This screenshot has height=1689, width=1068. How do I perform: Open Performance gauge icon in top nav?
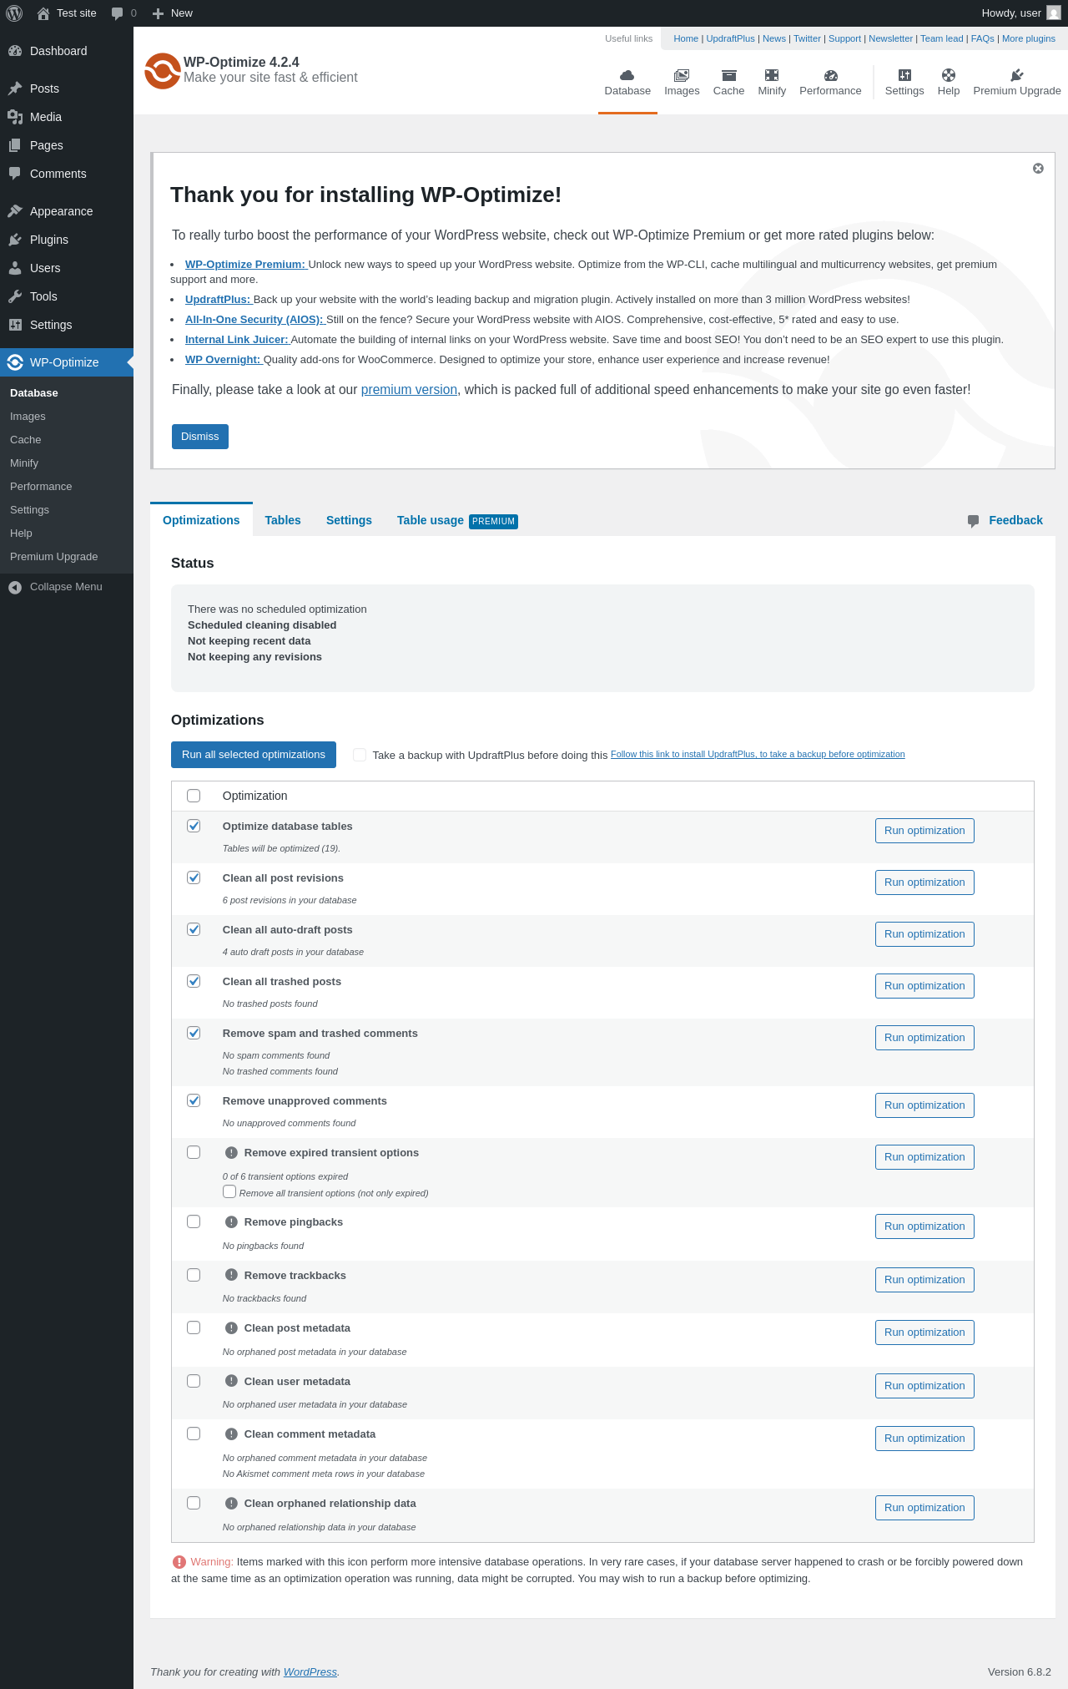pos(830,75)
